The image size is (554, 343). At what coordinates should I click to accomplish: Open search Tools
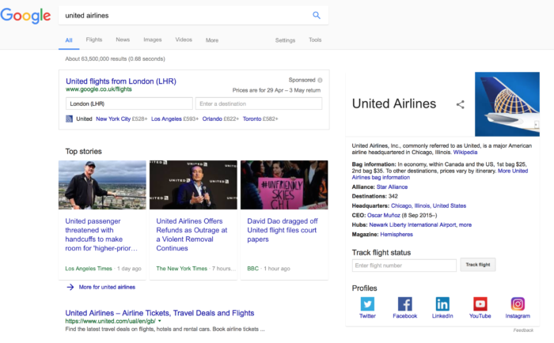315,40
